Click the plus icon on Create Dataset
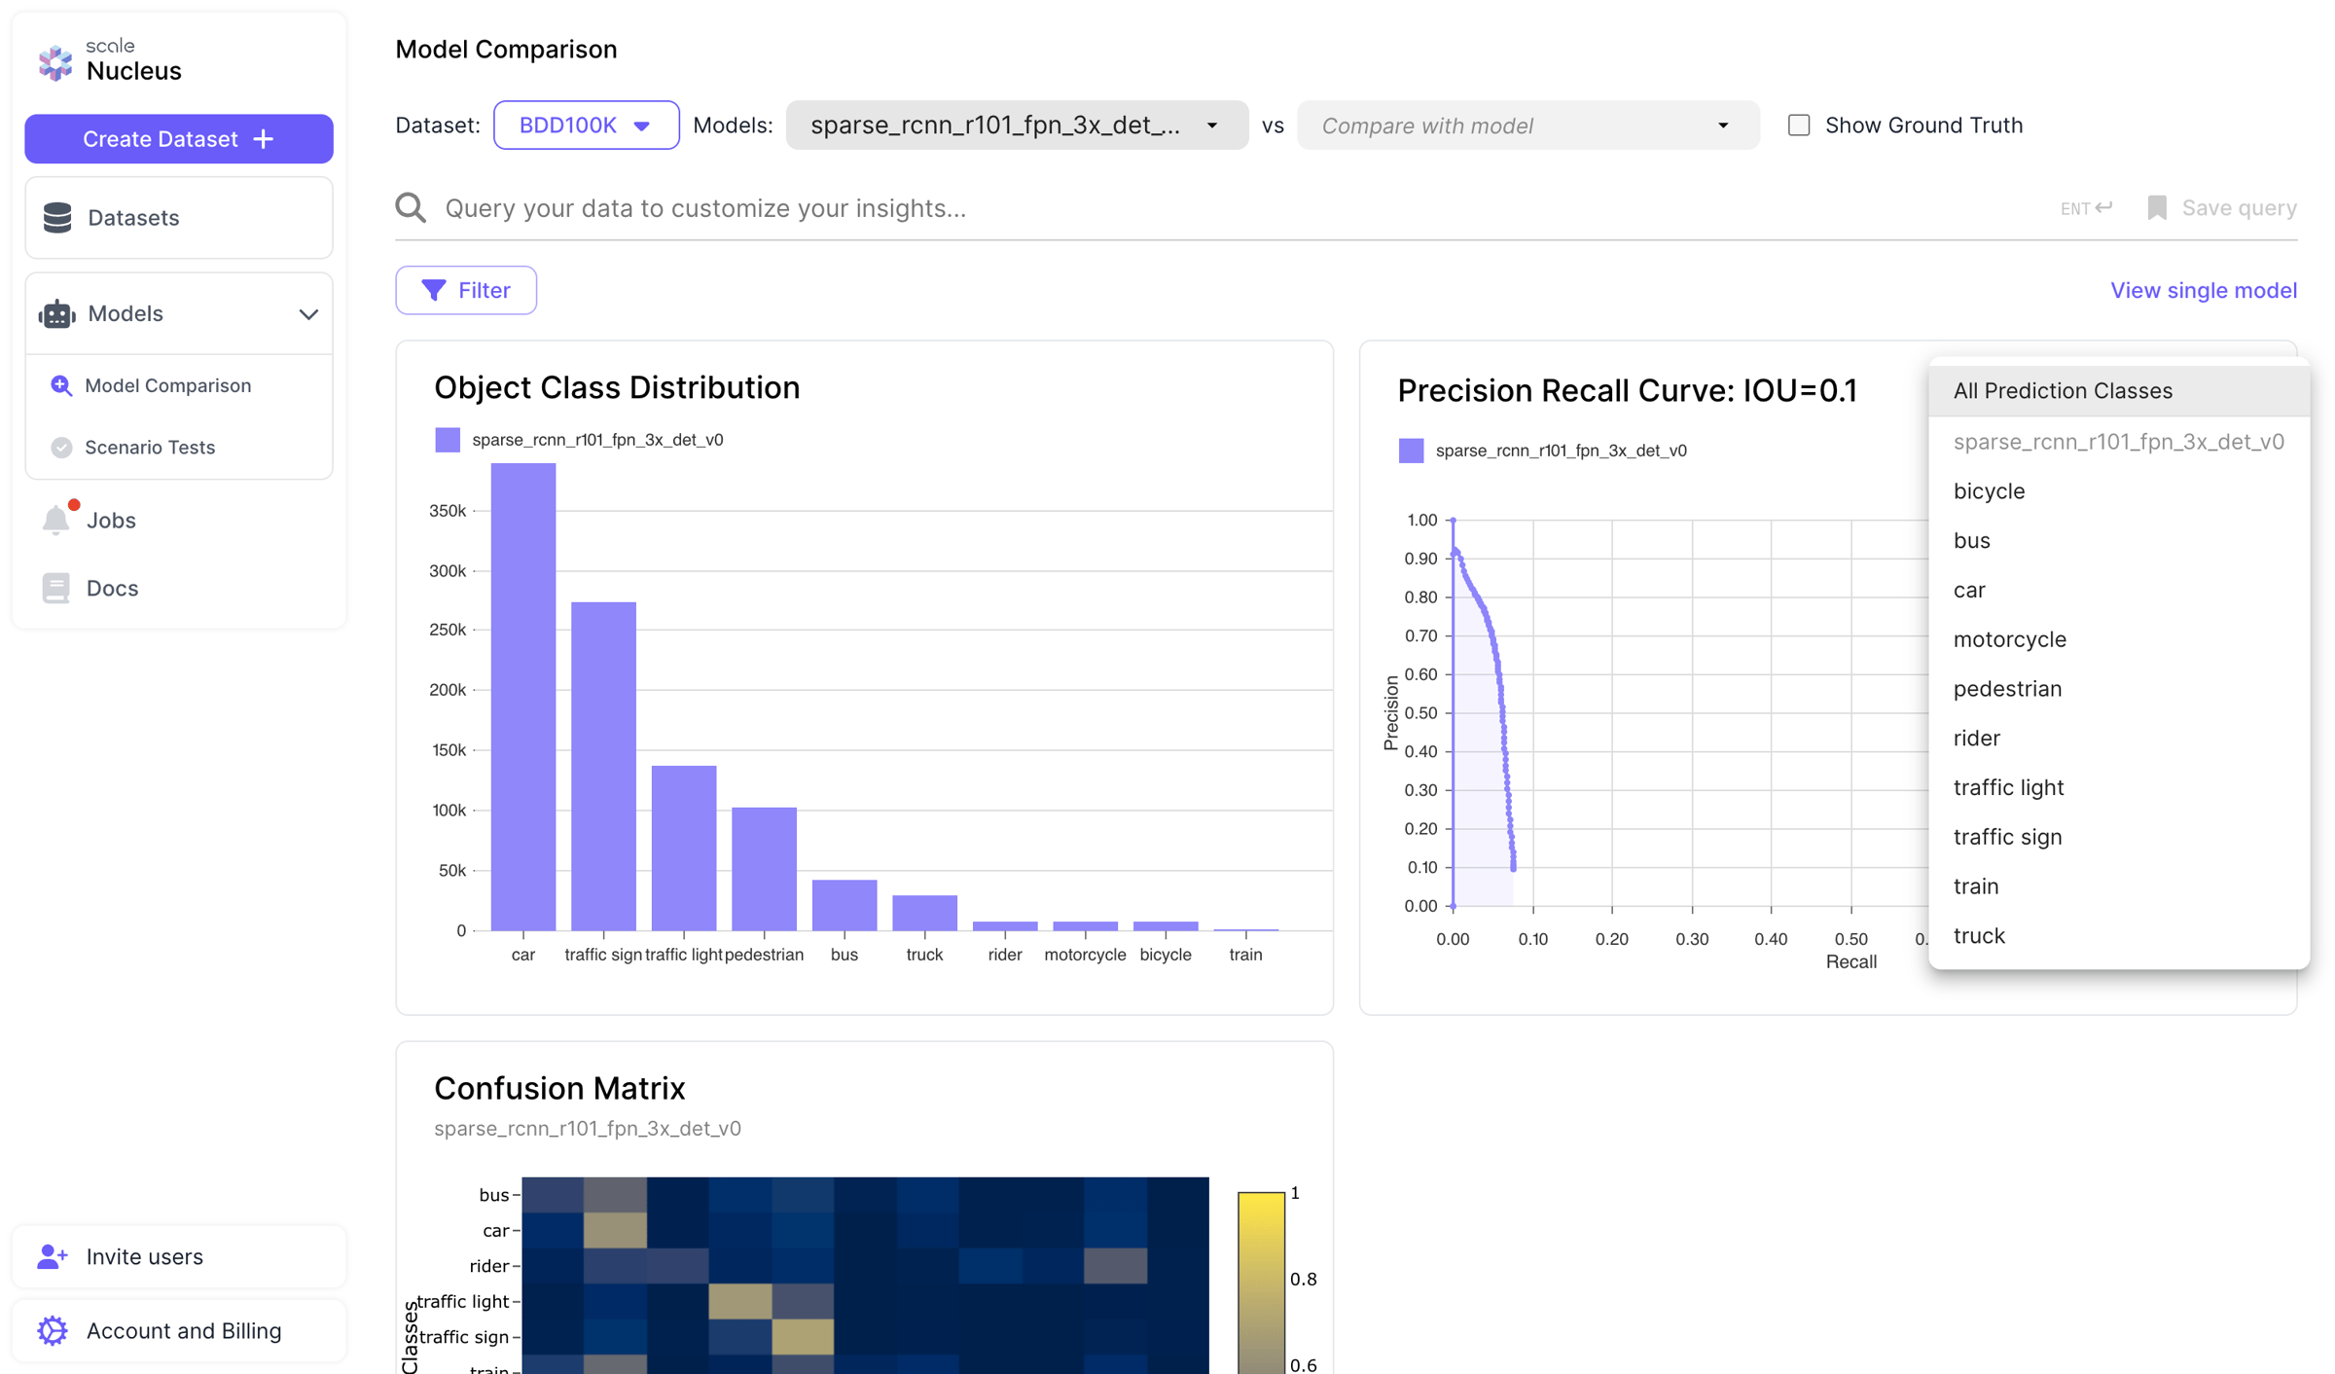The image size is (2335, 1374). pos(264,139)
